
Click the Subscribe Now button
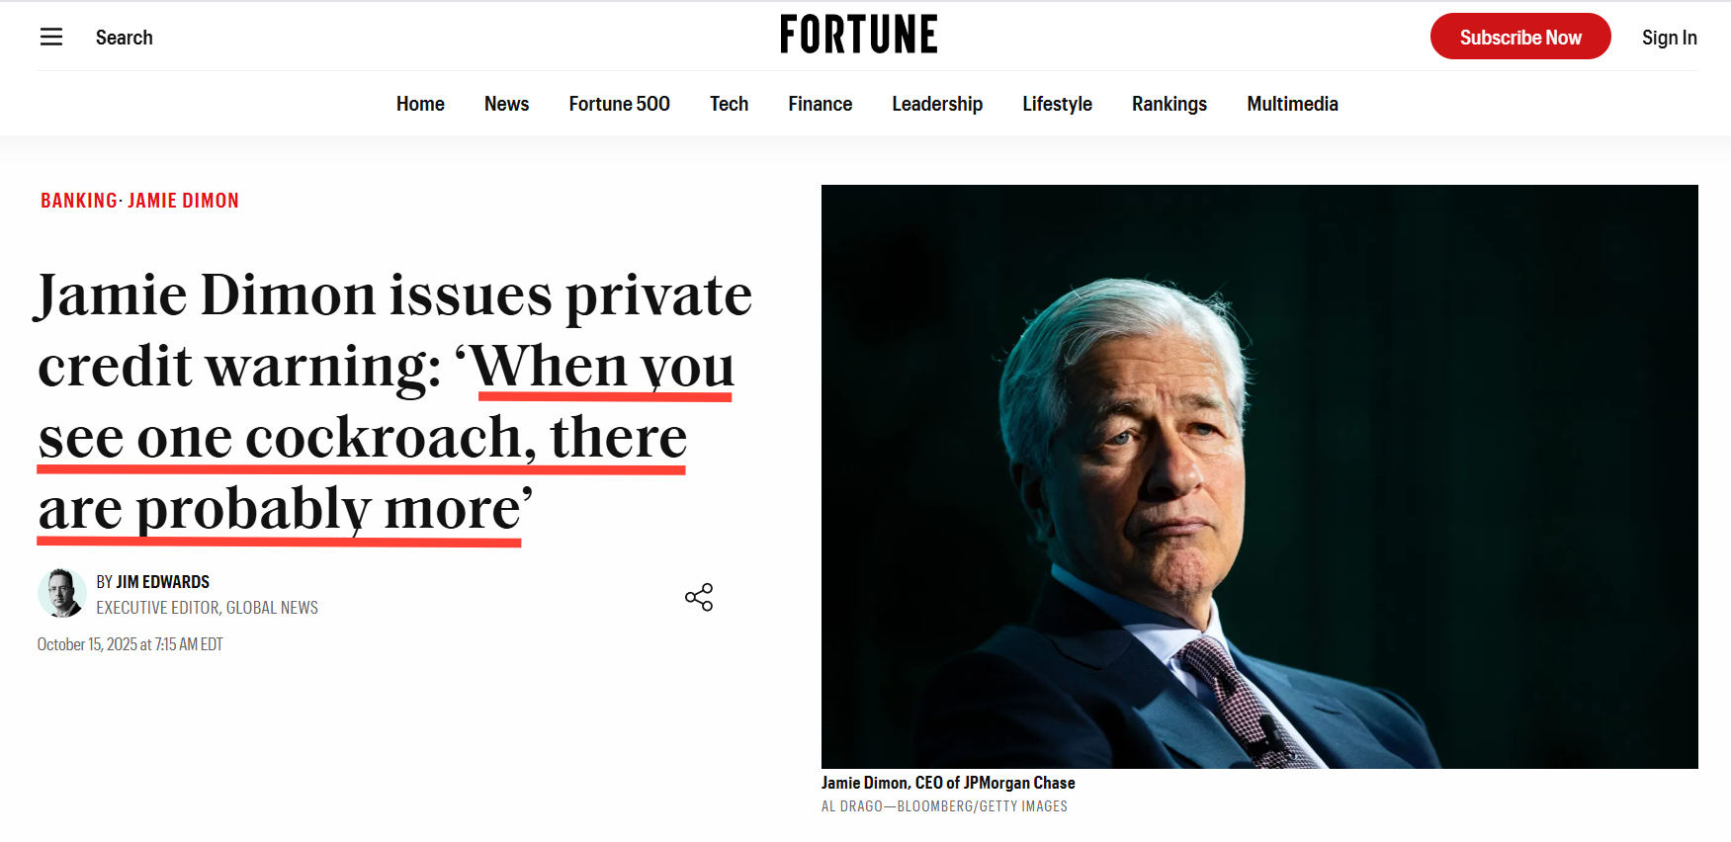[1519, 37]
